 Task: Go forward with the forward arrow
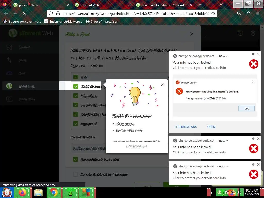coord(15,13)
